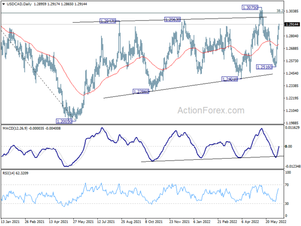The height and width of the screenshot is (226, 301).
Task: Click 1.26885 on the price axis
Action: point(292,48)
